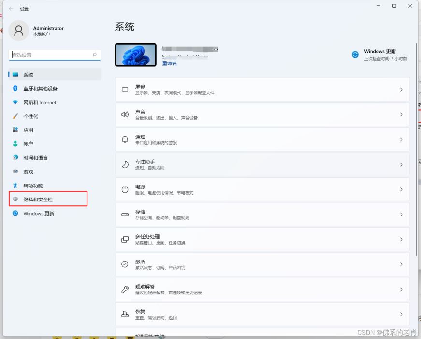Click the Administrator profile avatar
Screen dimensions: 421x339
point(18,31)
